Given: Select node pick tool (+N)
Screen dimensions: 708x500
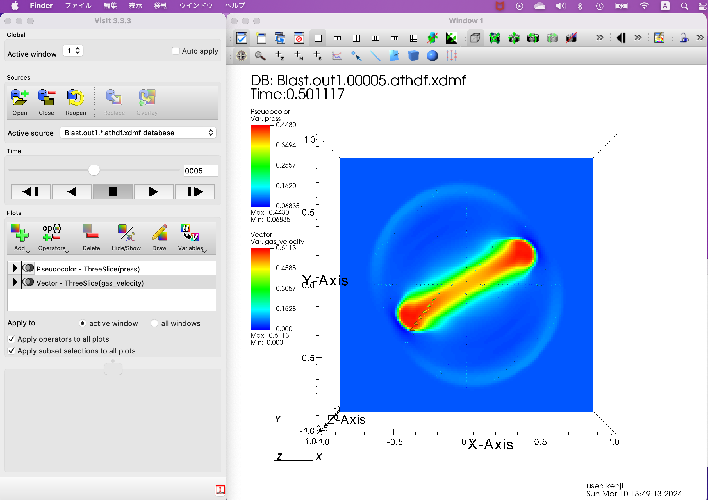Looking at the screenshot, I should [x=299, y=56].
